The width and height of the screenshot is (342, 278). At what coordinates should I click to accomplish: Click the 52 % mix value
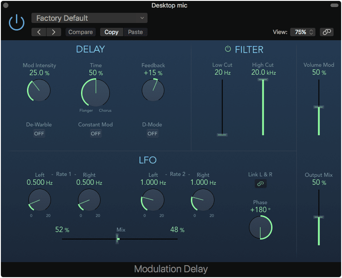(x=62, y=230)
